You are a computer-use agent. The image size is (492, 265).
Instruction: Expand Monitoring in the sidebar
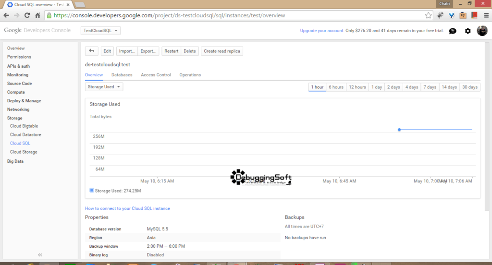click(x=18, y=75)
